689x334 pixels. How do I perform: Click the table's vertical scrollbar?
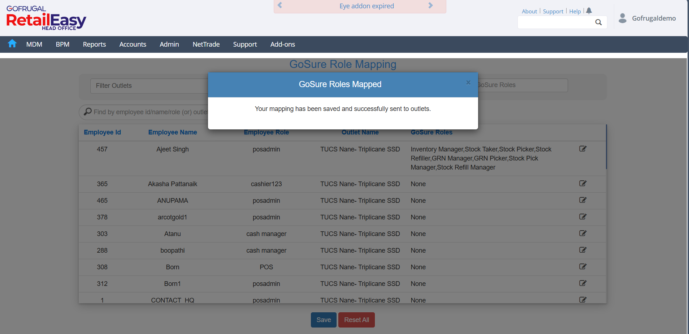coord(606,147)
